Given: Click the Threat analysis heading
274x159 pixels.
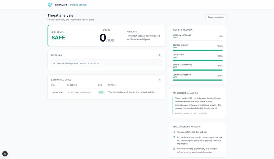Looking at the screenshot, I should 60,15.
